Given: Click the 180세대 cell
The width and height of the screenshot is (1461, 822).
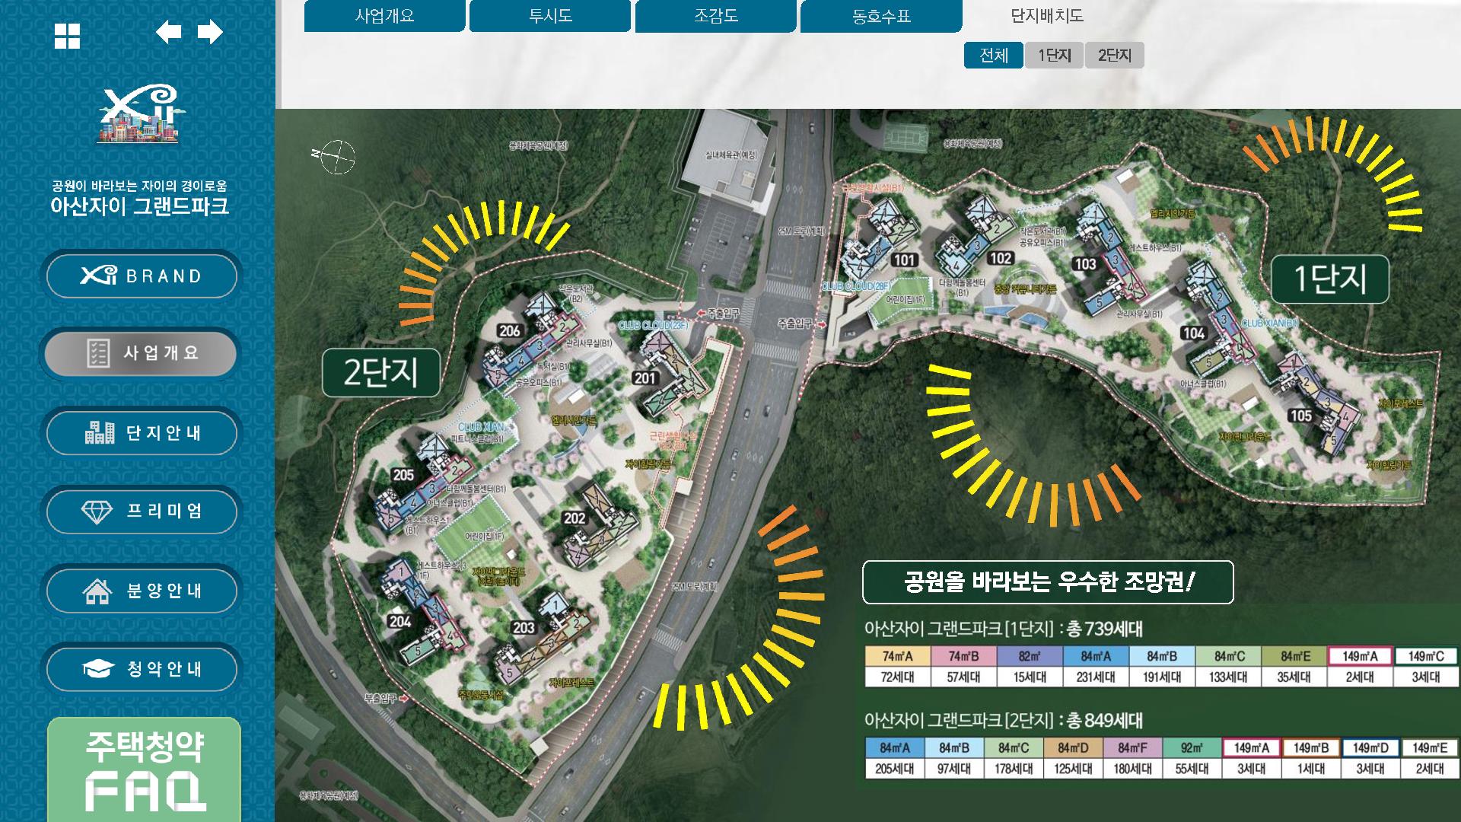Looking at the screenshot, I should coord(1132,769).
